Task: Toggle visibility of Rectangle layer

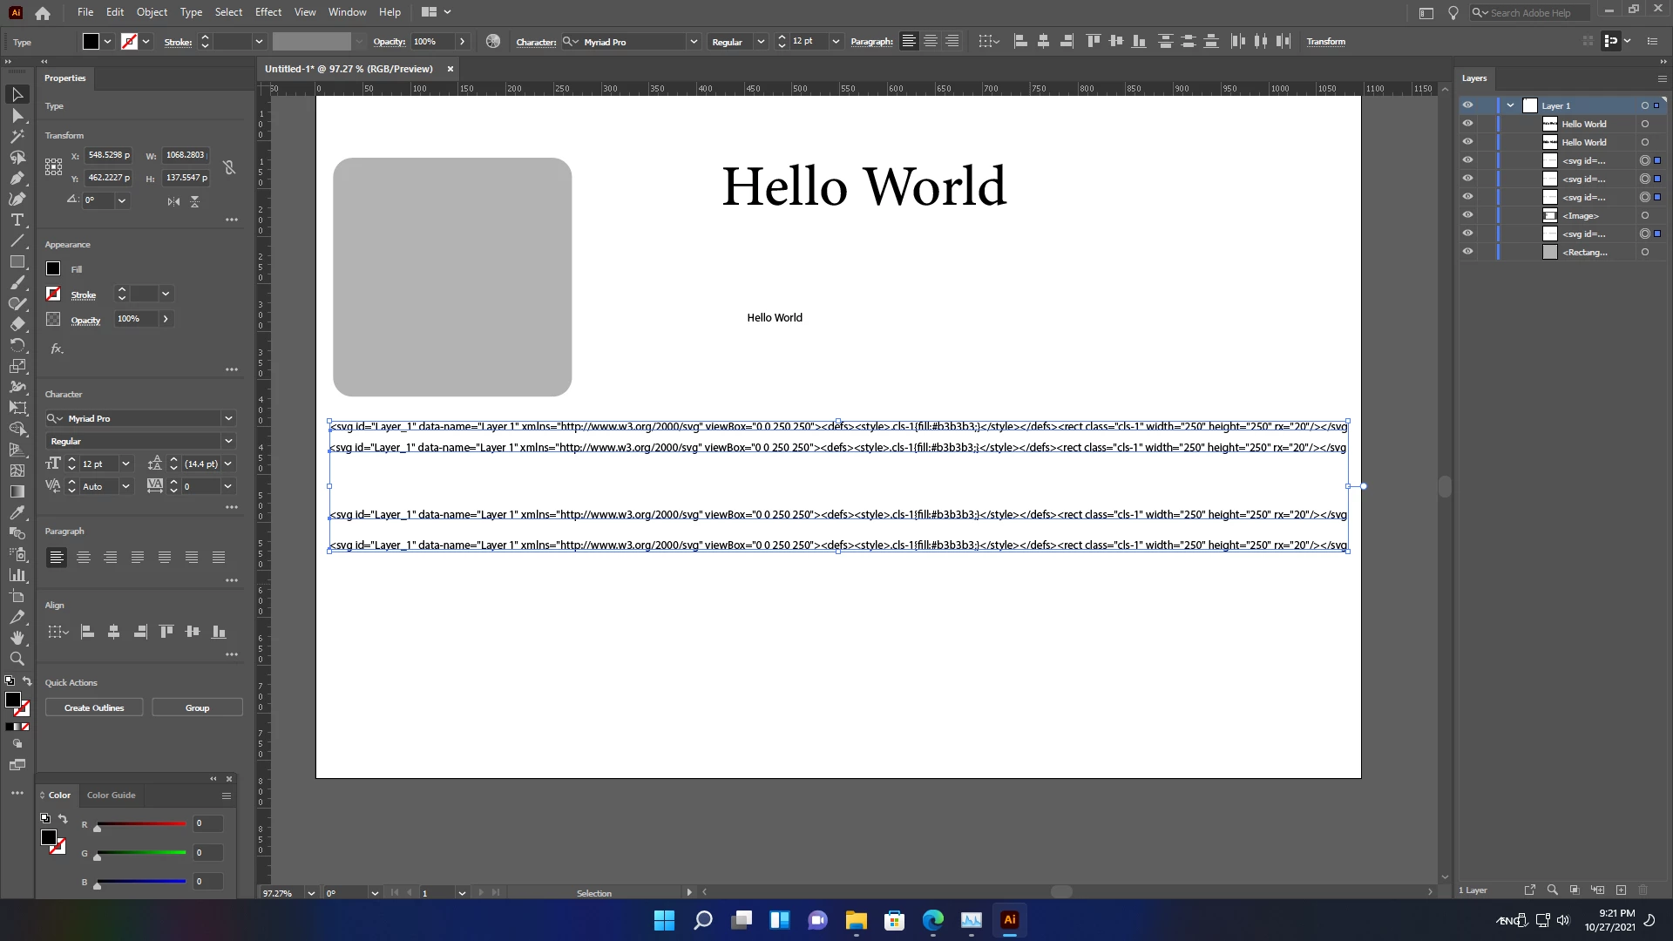Action: [1467, 252]
